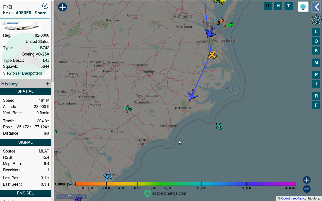The image size is (322, 201).
Task: Click the Charlotte city label on map
Action: point(87,97)
